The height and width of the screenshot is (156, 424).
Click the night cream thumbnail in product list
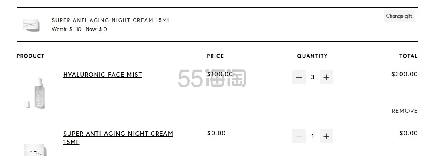(35, 150)
